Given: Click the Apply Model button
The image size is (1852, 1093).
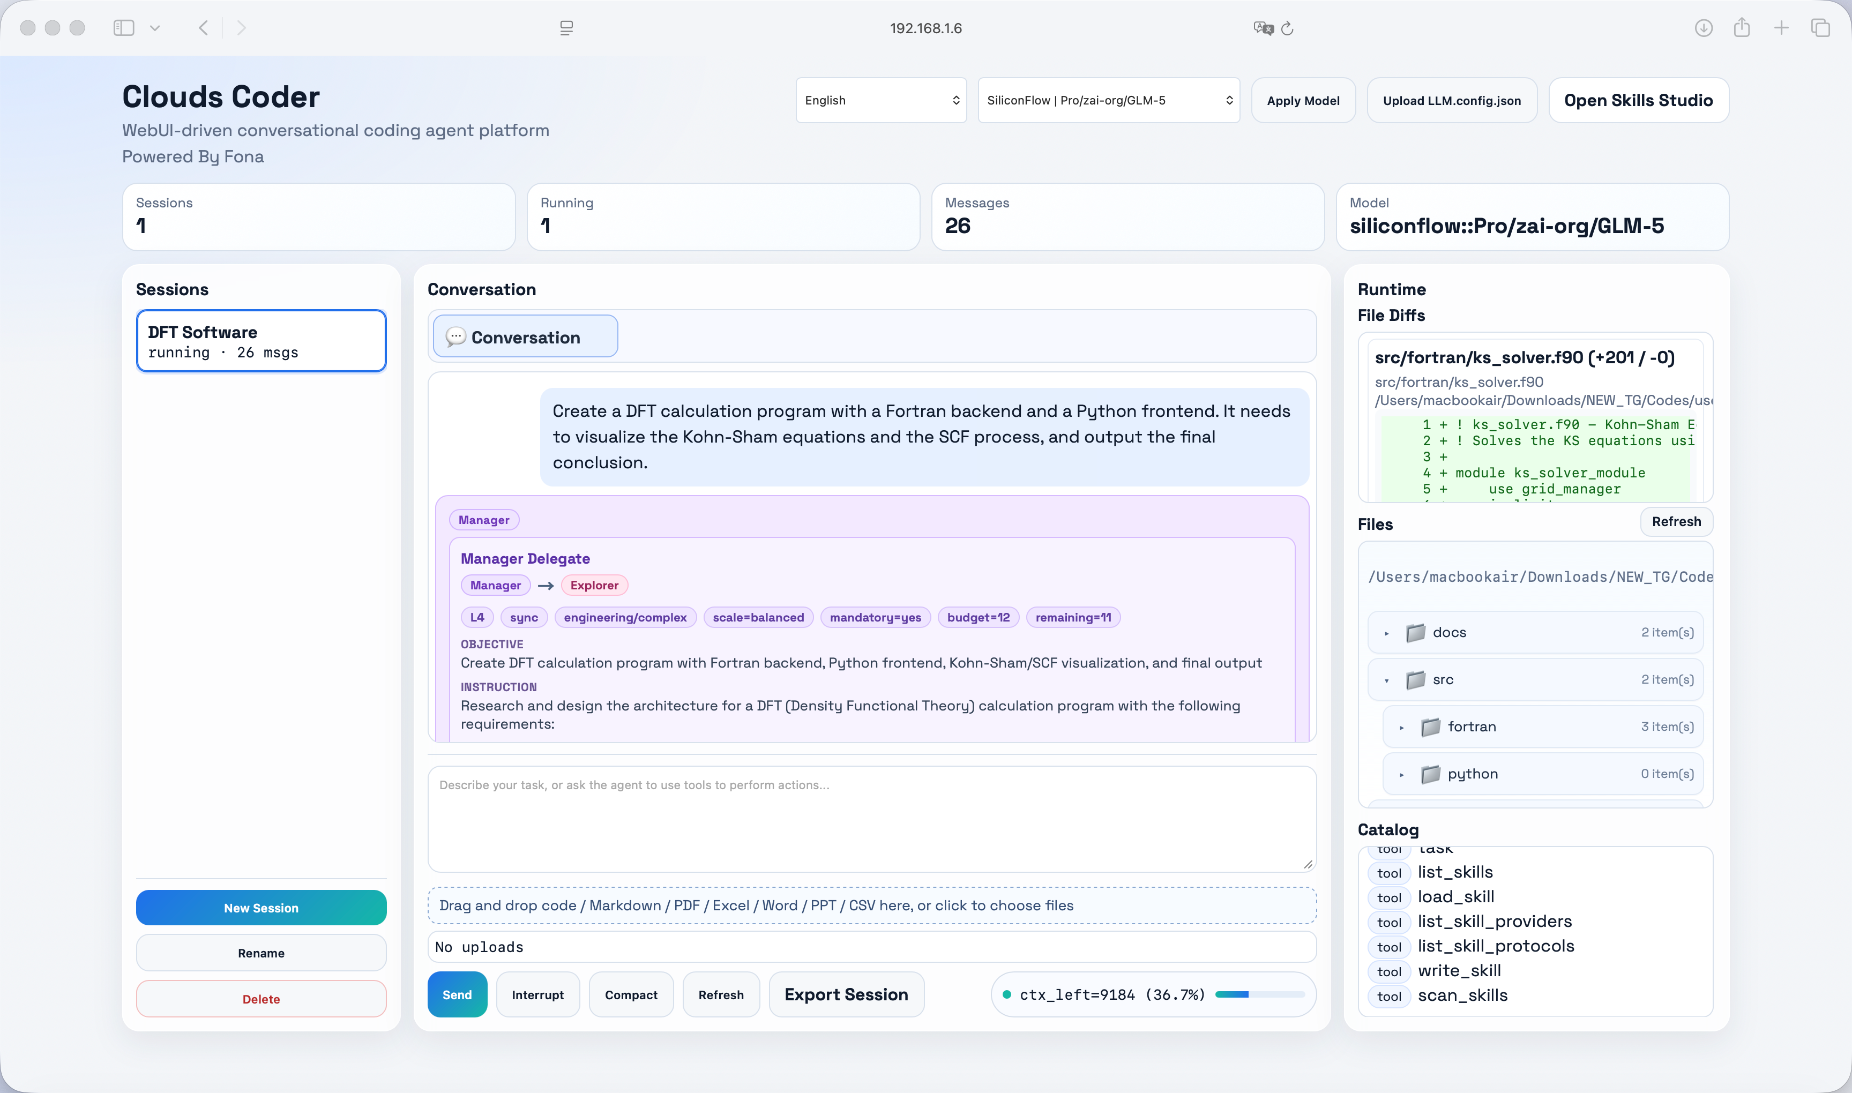Looking at the screenshot, I should 1303,100.
